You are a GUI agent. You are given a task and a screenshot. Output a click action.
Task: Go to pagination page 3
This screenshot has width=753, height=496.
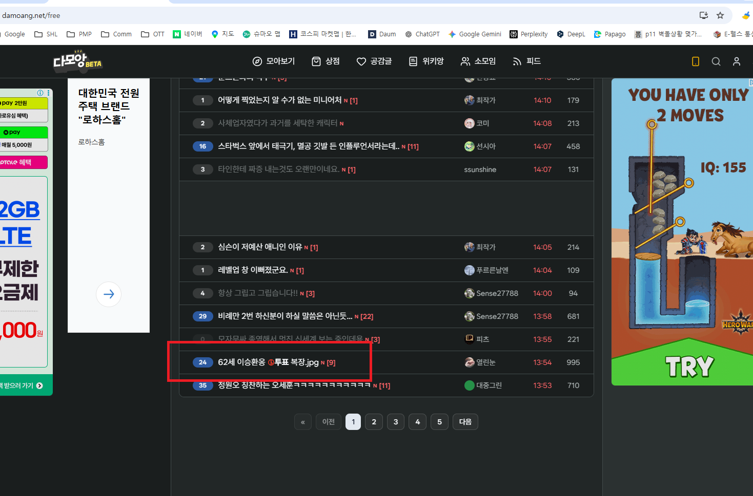(396, 422)
